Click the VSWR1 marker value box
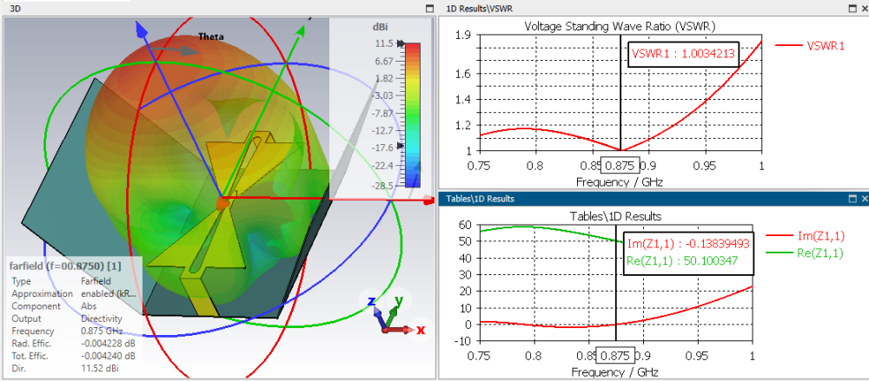 [683, 55]
